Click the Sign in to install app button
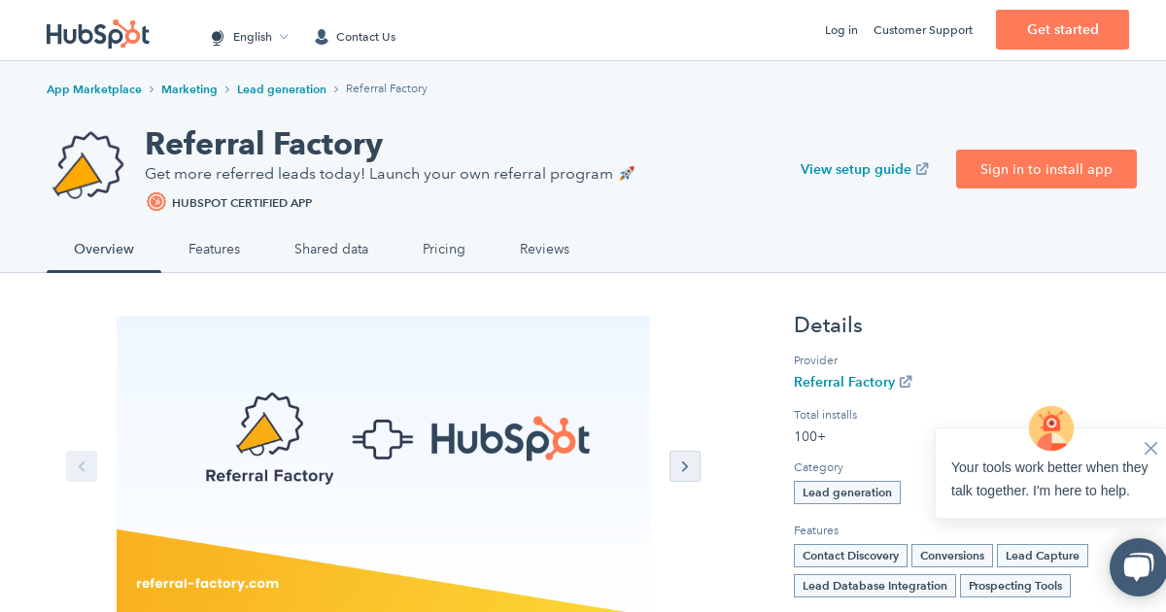This screenshot has width=1166, height=612. tap(1046, 169)
